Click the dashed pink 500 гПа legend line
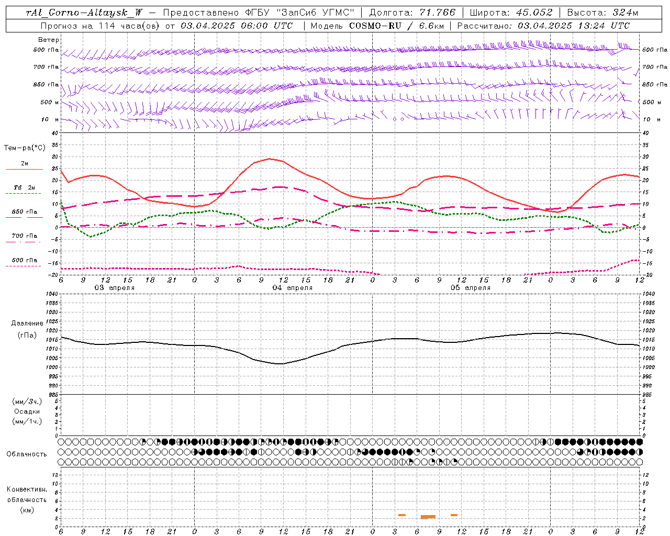The width and height of the screenshot is (670, 536). [x=24, y=266]
